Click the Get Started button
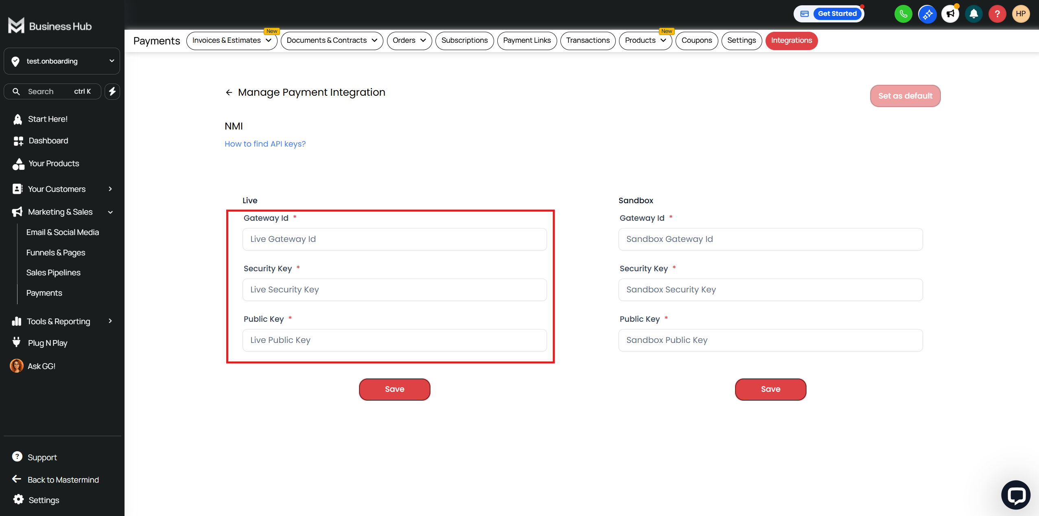The height and width of the screenshot is (516, 1039). pos(837,14)
